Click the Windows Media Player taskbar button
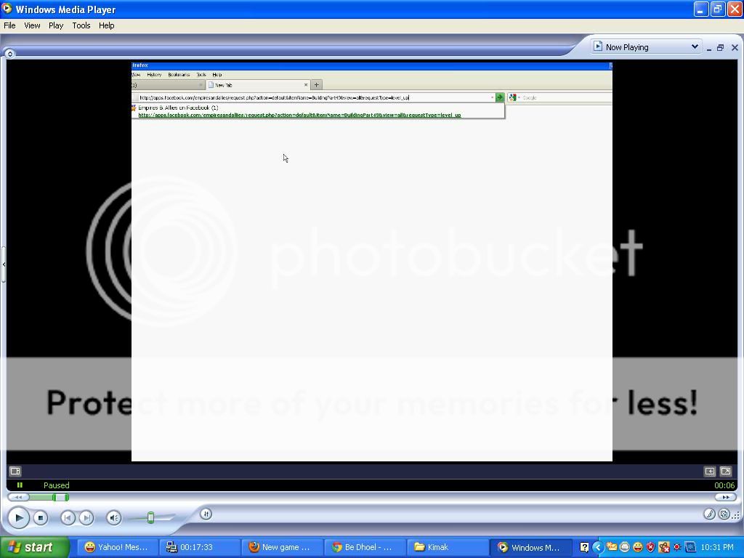744x558 pixels. pos(530,547)
